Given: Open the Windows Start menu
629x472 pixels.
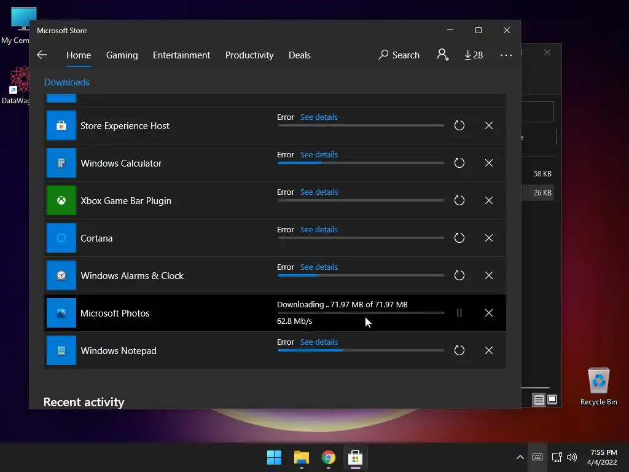Looking at the screenshot, I should [275, 457].
